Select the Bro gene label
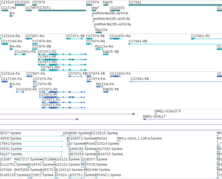 coord(12,13)
